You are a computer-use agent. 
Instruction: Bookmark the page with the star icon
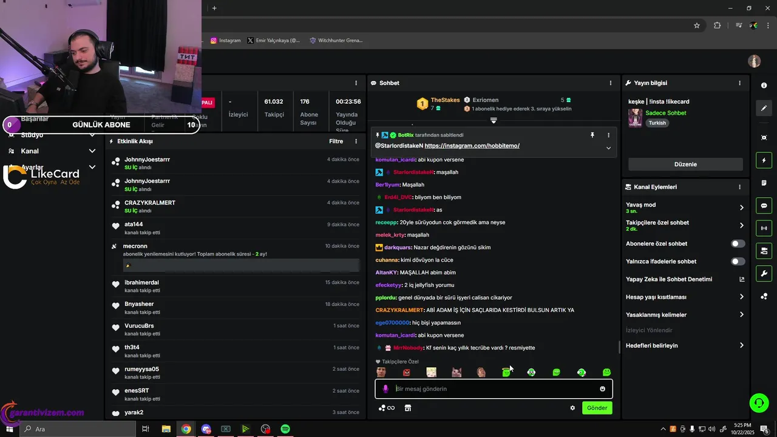[x=697, y=25]
